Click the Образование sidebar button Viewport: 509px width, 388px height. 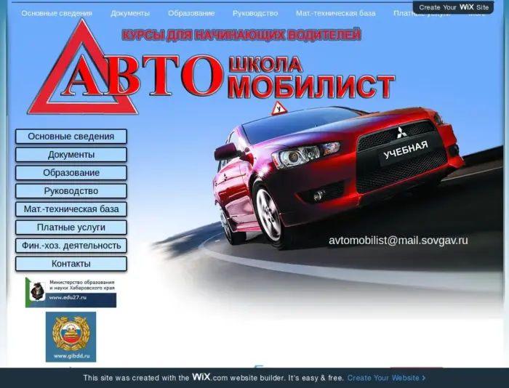point(71,173)
